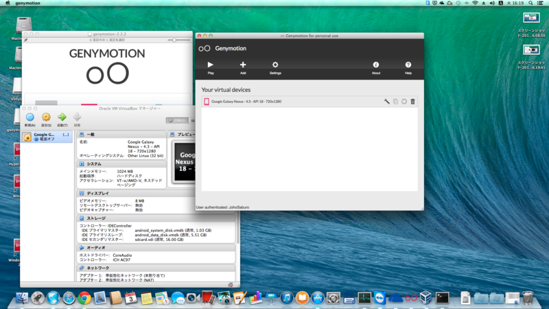Click the Details button in VirtualBox toolbar
This screenshot has width=549, height=309.
point(177,120)
